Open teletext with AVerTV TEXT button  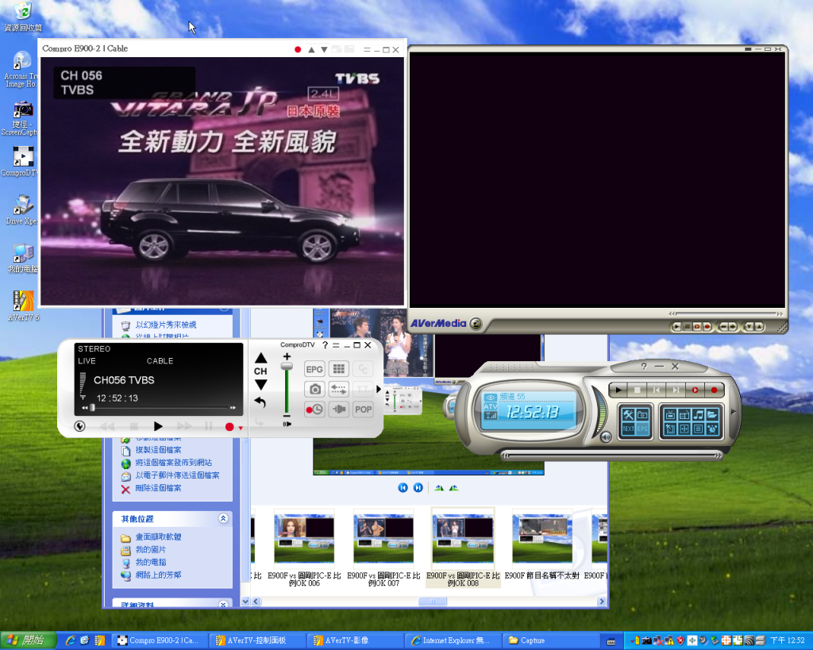(x=628, y=429)
